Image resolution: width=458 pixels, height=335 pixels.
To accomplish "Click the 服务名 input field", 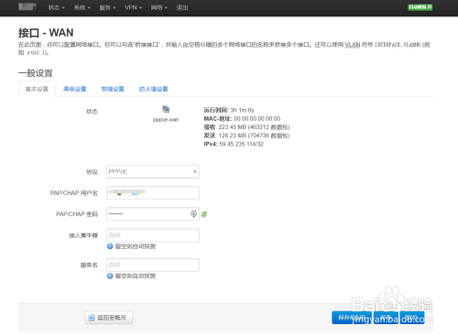I will pos(153,265).
